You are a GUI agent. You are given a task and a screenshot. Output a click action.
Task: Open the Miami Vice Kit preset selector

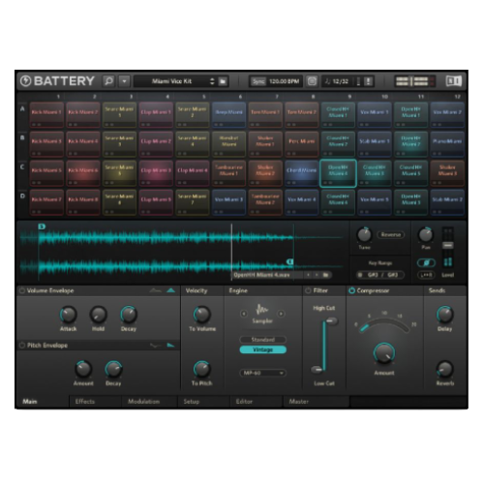171,81
